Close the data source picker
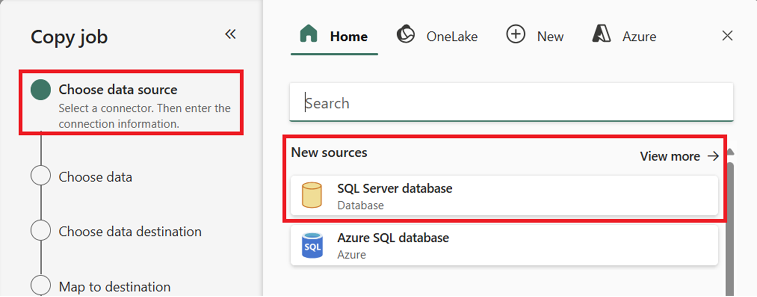 (727, 36)
